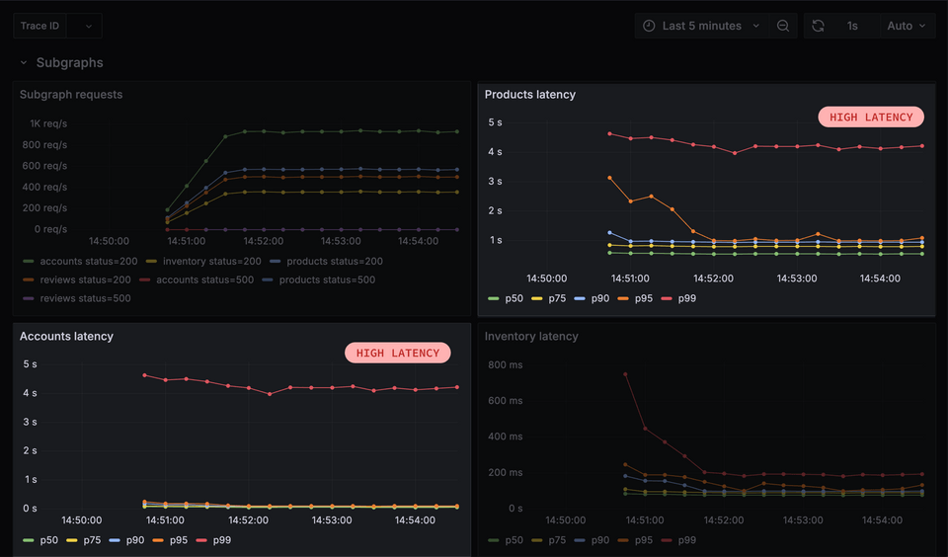Toggle reviews status=500 legend series

click(85, 298)
